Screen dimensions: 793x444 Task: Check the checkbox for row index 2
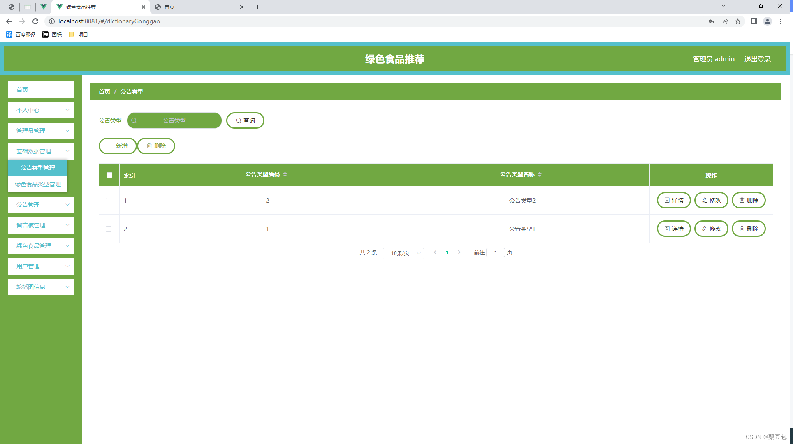pos(109,229)
